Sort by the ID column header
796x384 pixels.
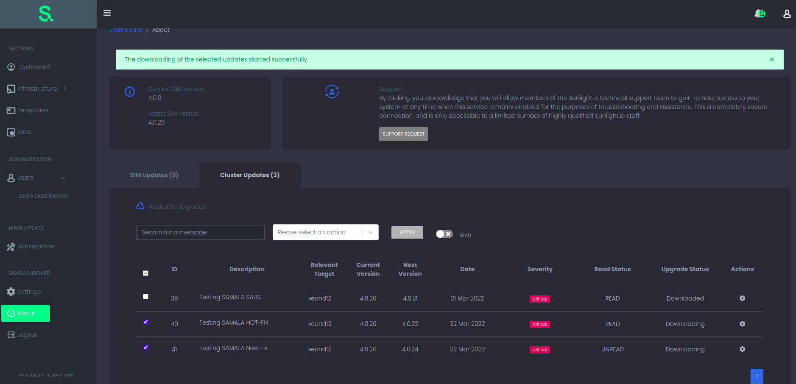[x=174, y=269]
